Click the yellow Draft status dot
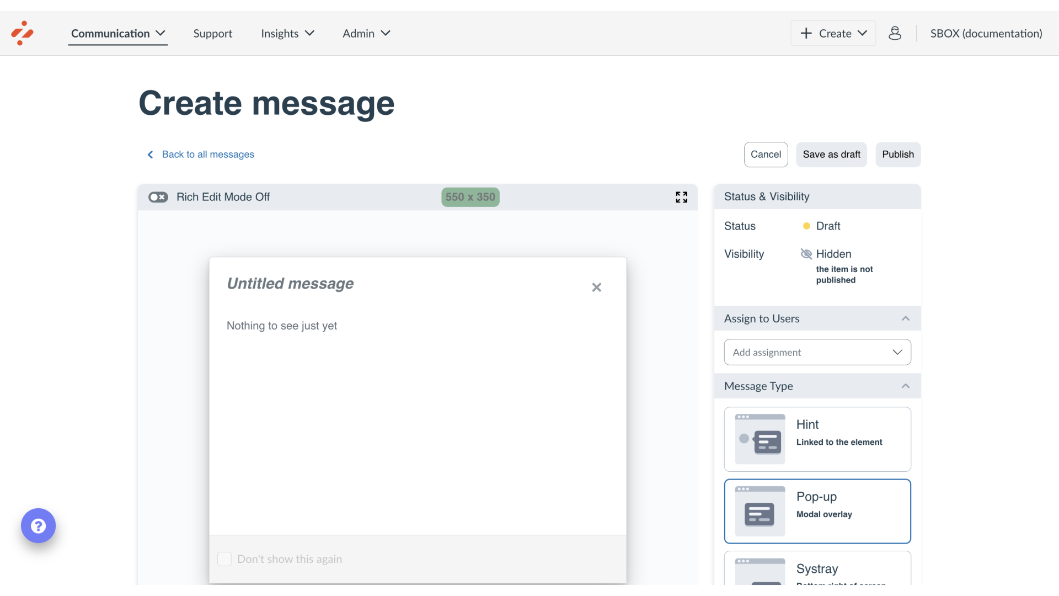The height and width of the screenshot is (596, 1059). pos(806,226)
